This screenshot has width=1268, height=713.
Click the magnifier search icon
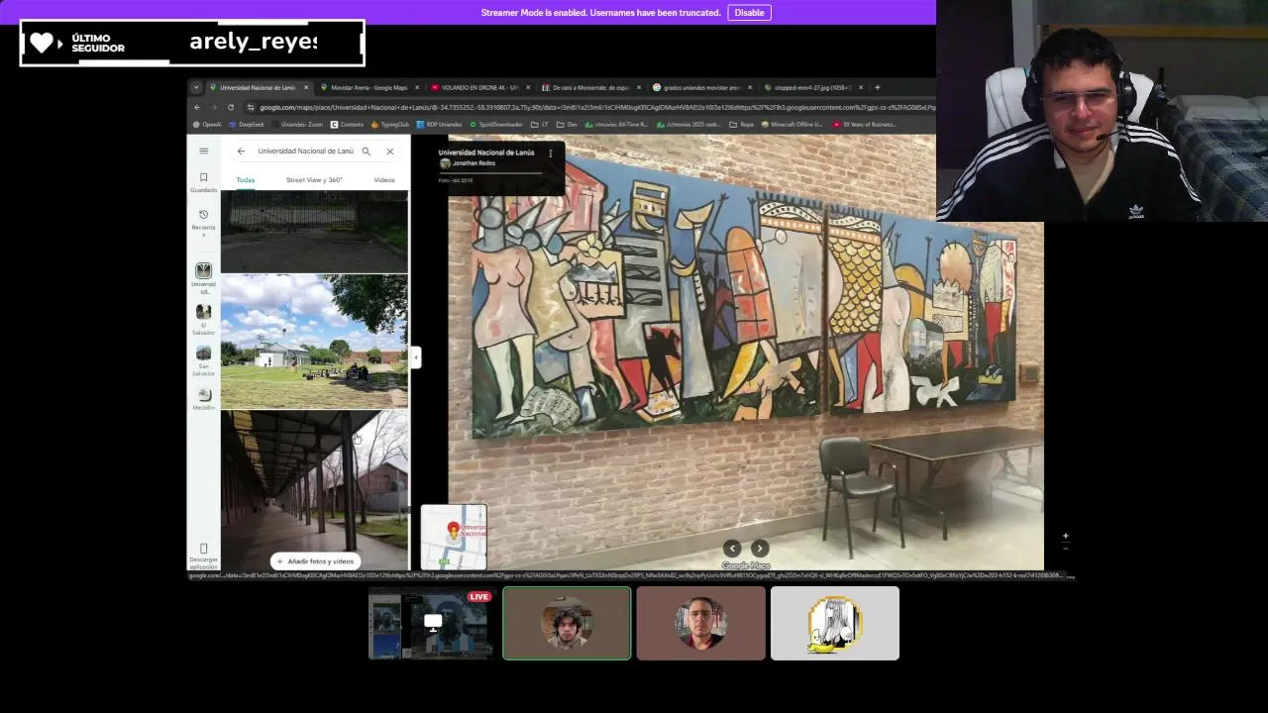(x=366, y=152)
